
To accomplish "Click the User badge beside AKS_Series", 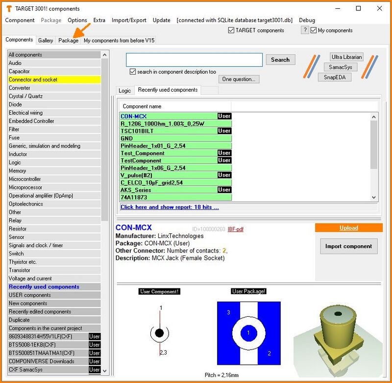I will [x=224, y=190].
